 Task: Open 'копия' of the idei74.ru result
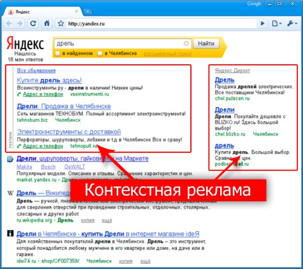pos(126,261)
